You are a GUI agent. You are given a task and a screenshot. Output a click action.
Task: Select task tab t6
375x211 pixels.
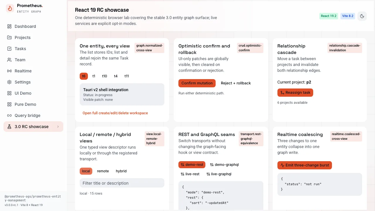[84, 76]
